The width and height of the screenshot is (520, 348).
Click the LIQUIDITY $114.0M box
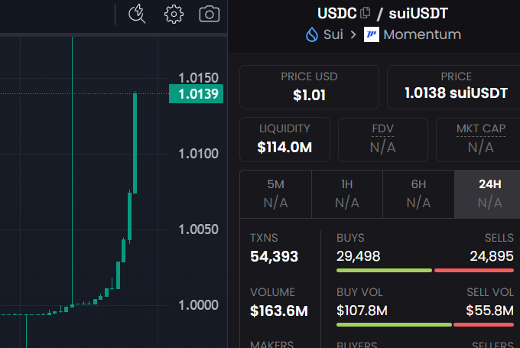pos(284,139)
